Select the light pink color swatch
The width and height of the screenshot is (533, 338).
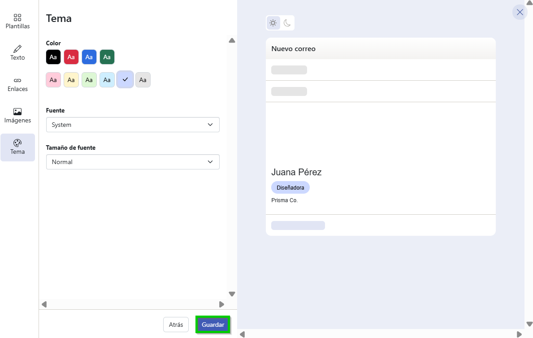click(x=53, y=80)
